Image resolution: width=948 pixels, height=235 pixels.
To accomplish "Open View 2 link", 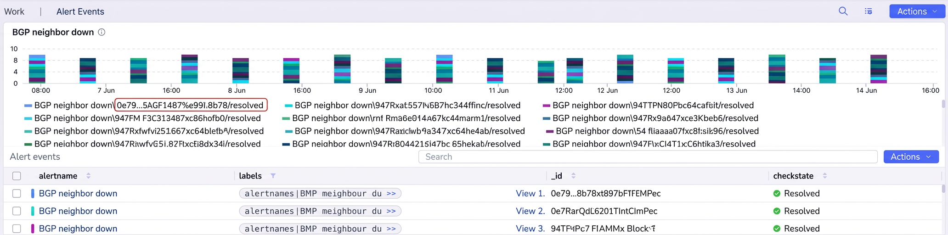I will point(530,211).
